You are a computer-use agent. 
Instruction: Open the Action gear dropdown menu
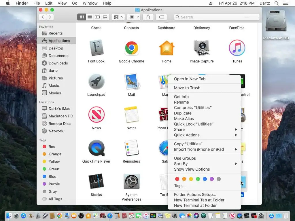tap(134, 17)
